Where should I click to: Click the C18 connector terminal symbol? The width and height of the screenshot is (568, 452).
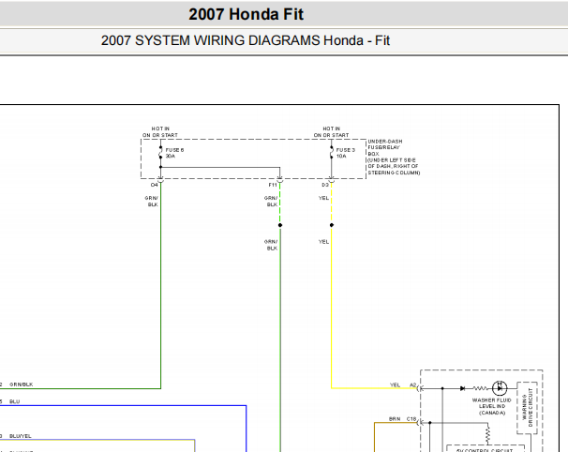(x=420, y=422)
